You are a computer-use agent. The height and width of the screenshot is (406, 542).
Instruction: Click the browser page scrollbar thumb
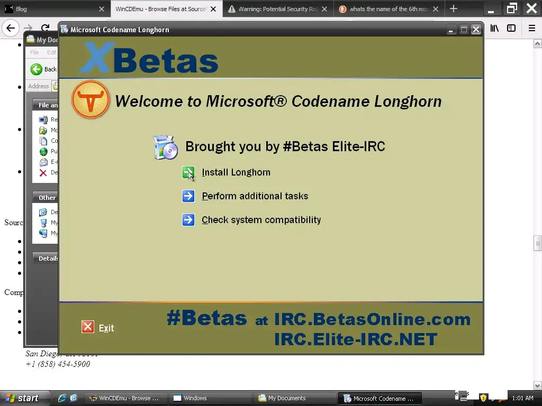[x=538, y=243]
